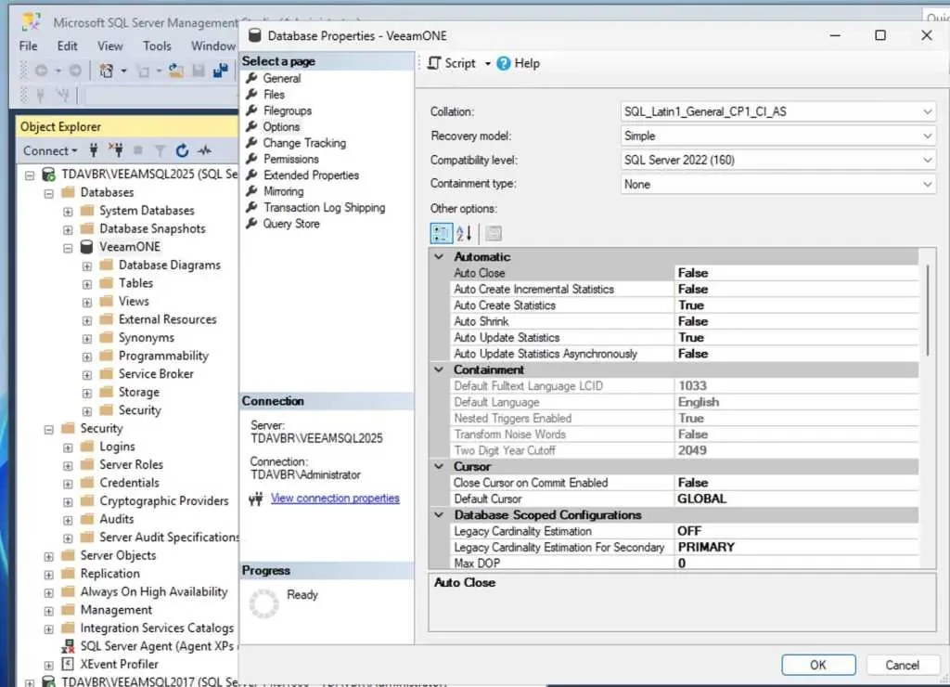
Task: Click the Filter funnel icon in Object Explorer
Action: (160, 150)
